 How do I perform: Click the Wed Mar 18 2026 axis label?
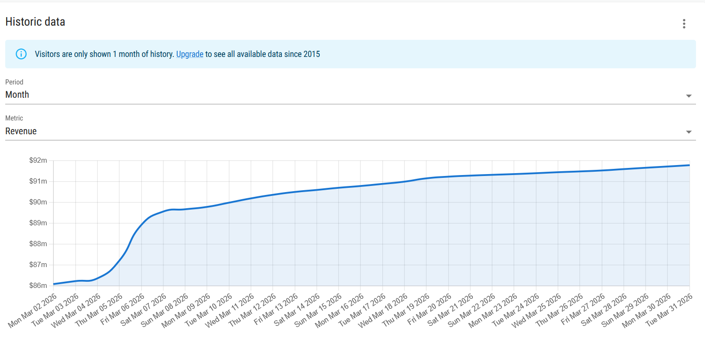click(x=383, y=311)
